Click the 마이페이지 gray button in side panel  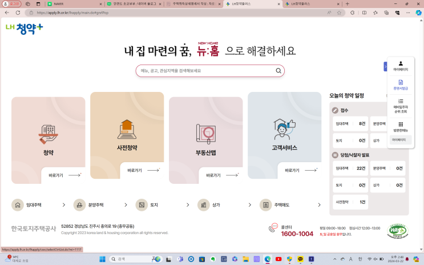click(x=401, y=140)
